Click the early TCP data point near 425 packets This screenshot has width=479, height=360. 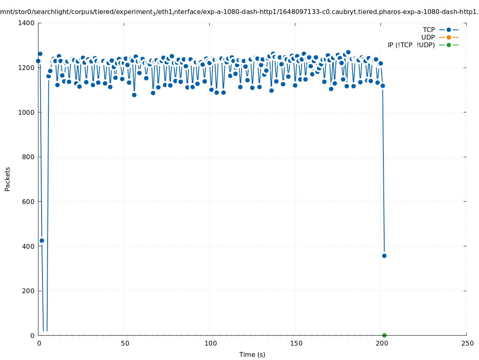[42, 240]
